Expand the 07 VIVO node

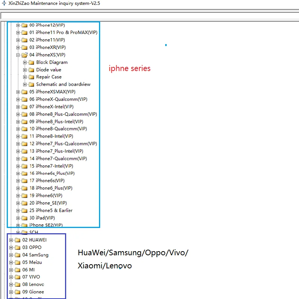pos(12,277)
